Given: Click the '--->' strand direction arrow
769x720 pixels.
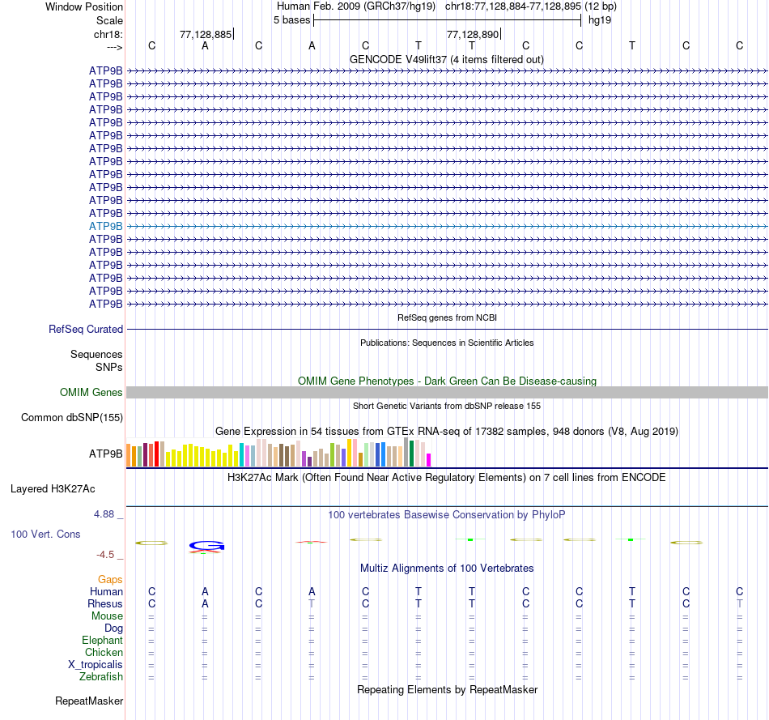Looking at the screenshot, I should (x=115, y=47).
